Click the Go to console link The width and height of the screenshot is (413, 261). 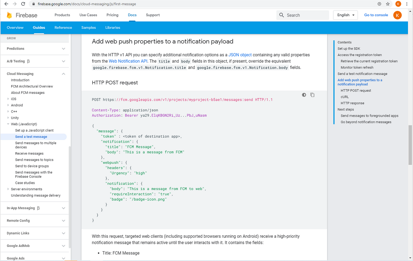376,15
